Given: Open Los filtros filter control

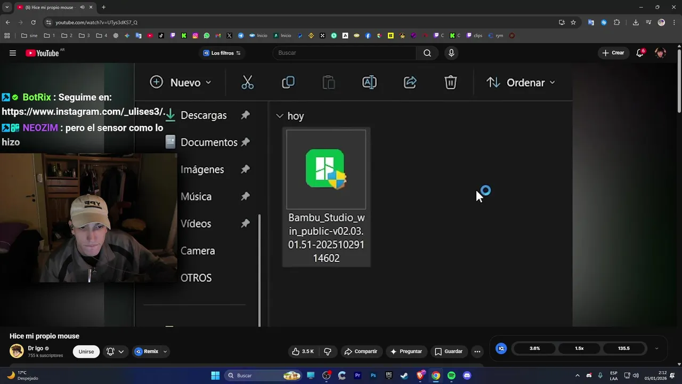Looking at the screenshot, I should [222, 53].
